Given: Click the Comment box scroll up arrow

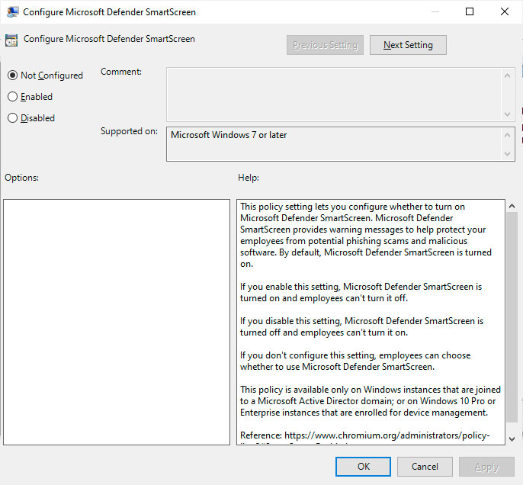Looking at the screenshot, I should click(x=507, y=75).
